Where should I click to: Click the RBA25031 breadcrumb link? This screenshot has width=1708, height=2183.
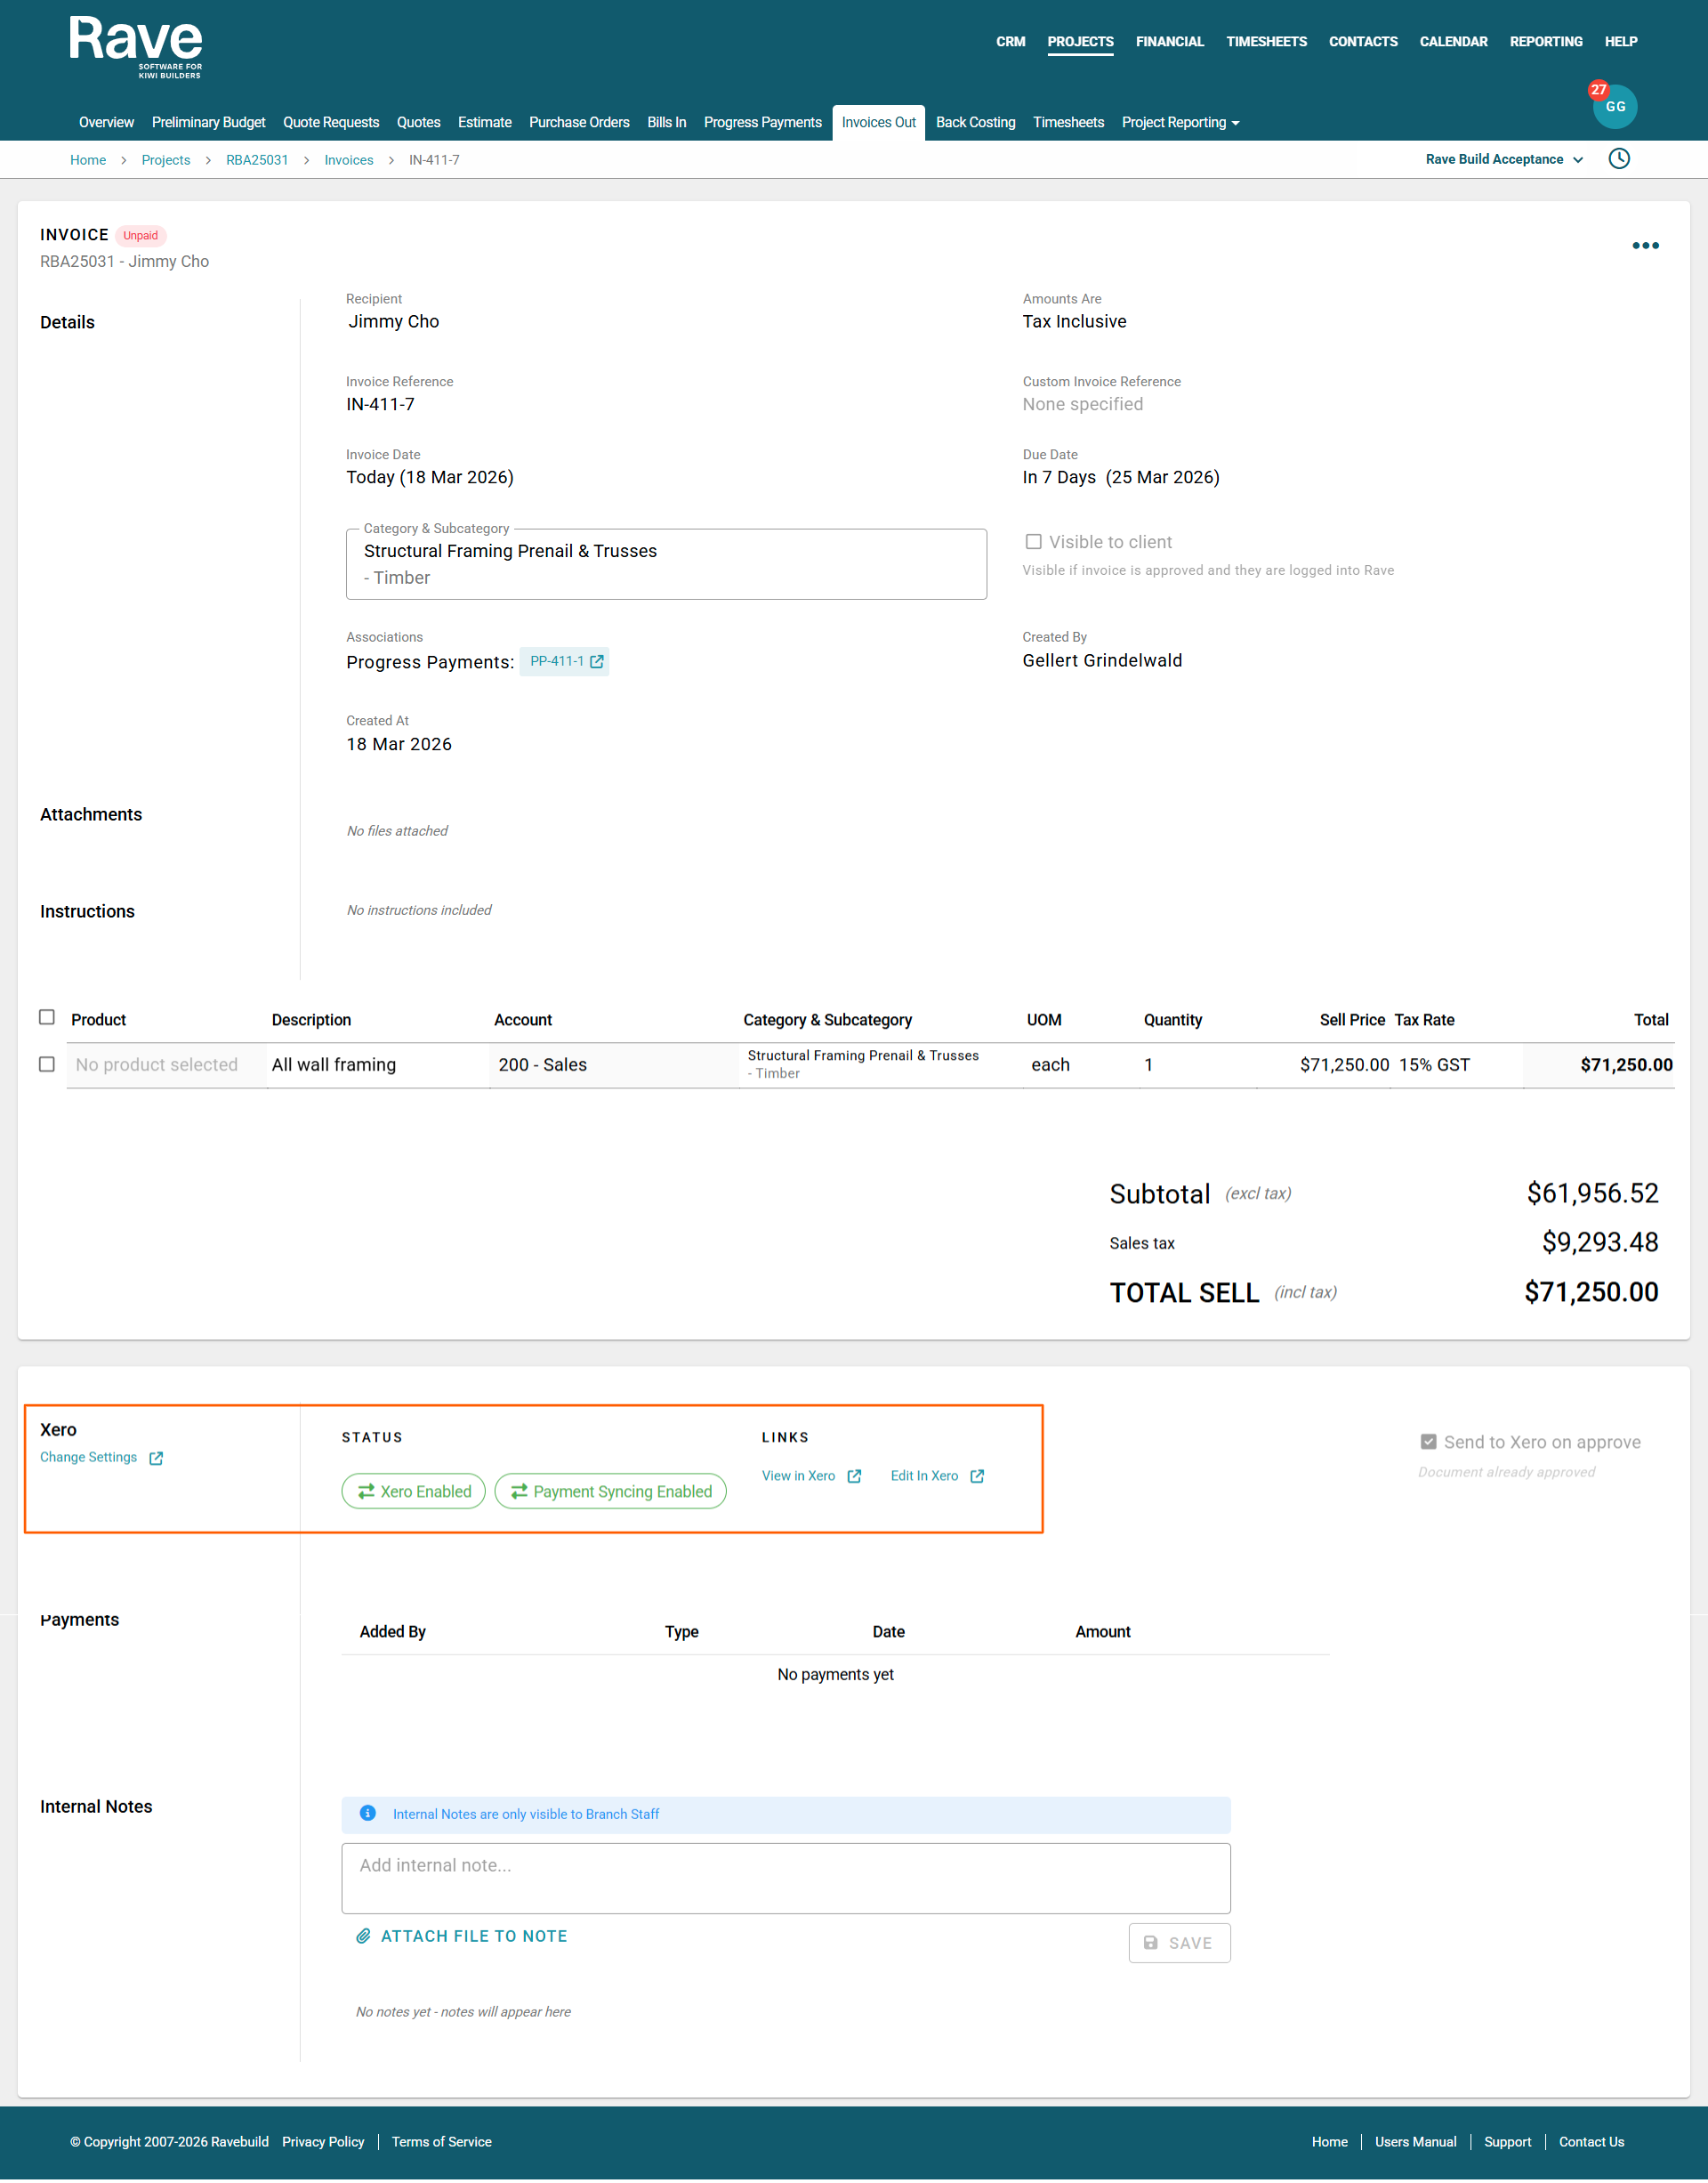256,160
